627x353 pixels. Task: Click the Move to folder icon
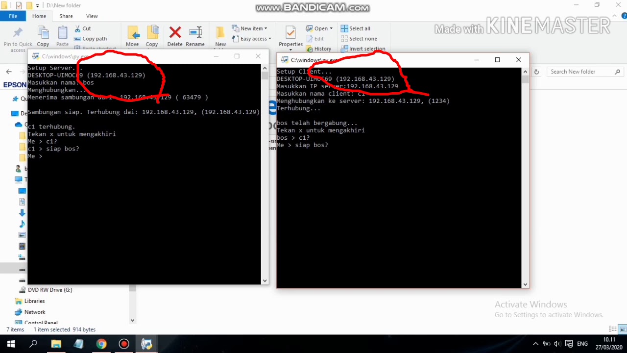(x=132, y=33)
